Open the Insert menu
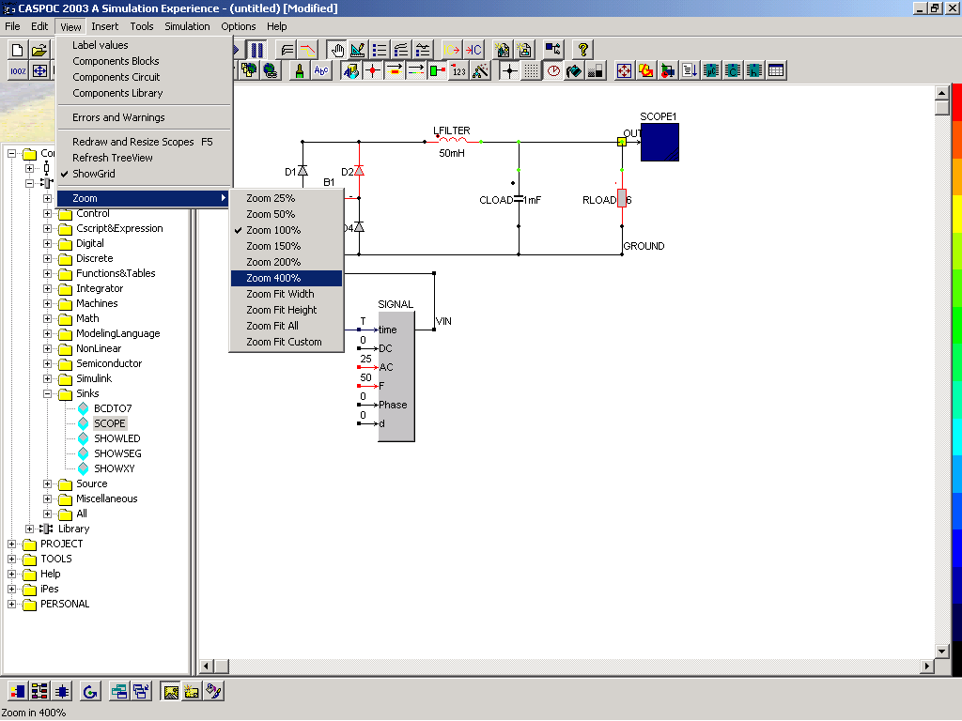Image resolution: width=962 pixels, height=721 pixels. tap(105, 26)
